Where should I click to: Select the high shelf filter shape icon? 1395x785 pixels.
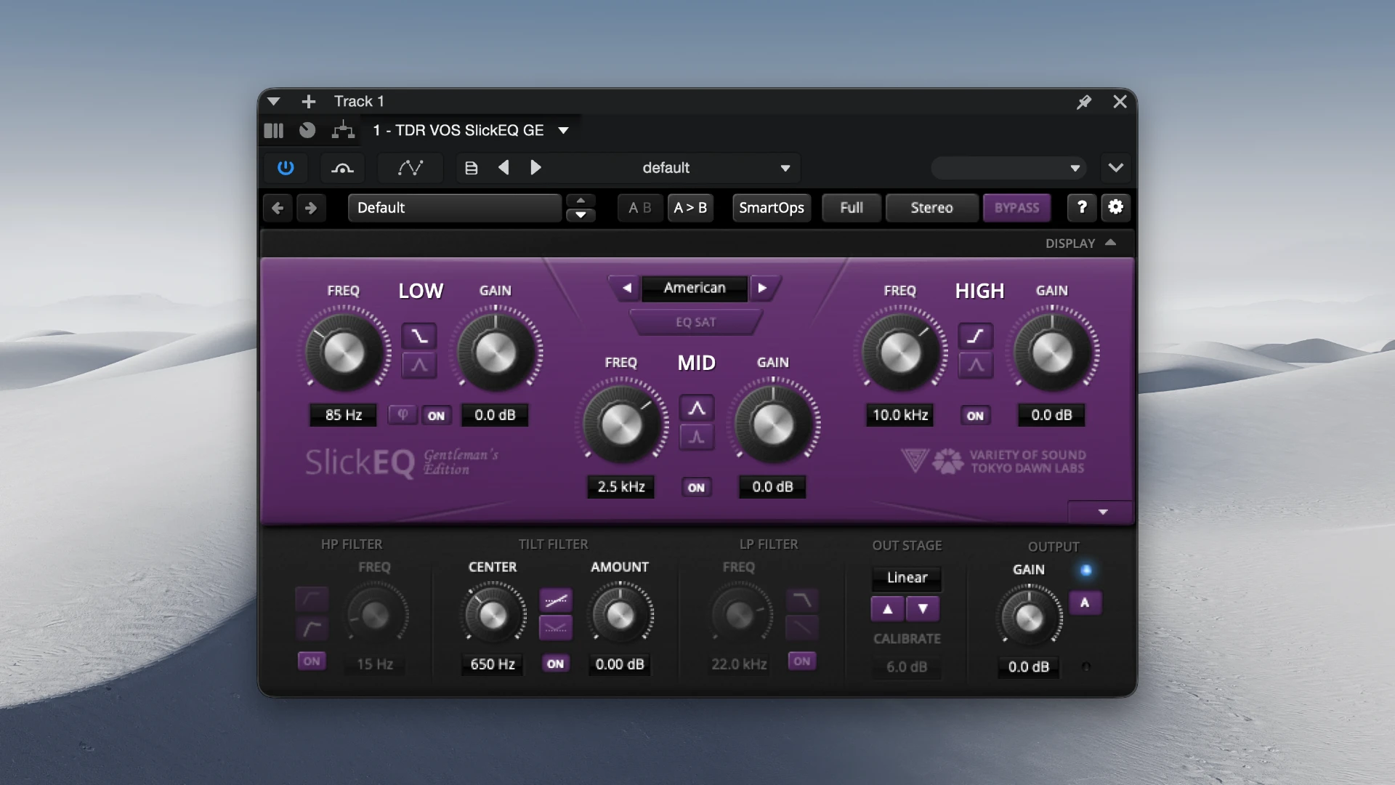click(x=975, y=336)
